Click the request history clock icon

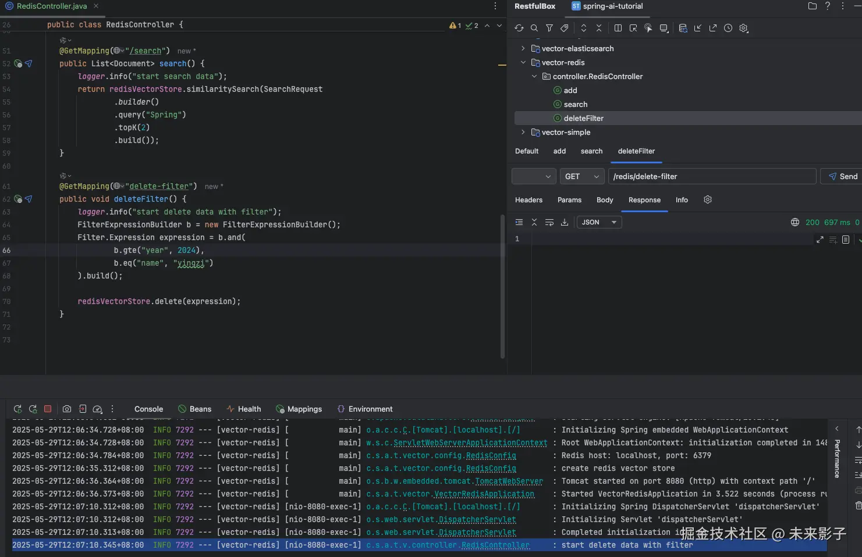click(x=728, y=28)
